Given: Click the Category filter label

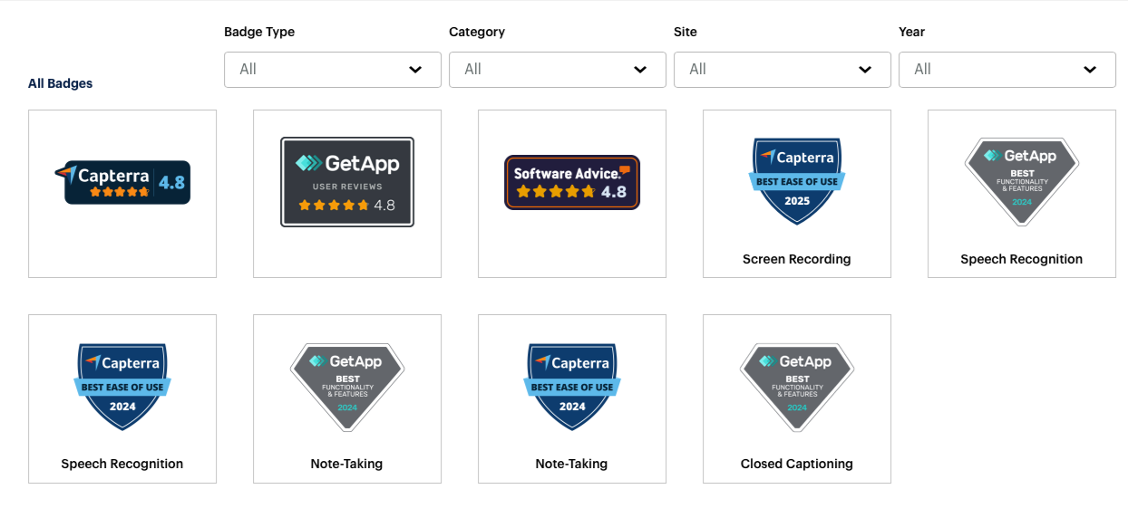Looking at the screenshot, I should click(477, 32).
